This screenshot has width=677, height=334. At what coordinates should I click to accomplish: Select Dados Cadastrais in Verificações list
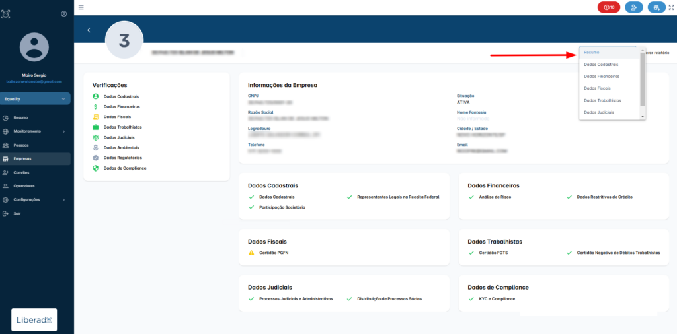[121, 96]
